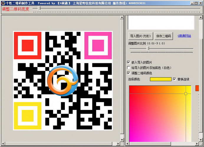Maximize the QR tool window
Image resolution: width=204 pixels, height=147 pixels.
point(196,3)
